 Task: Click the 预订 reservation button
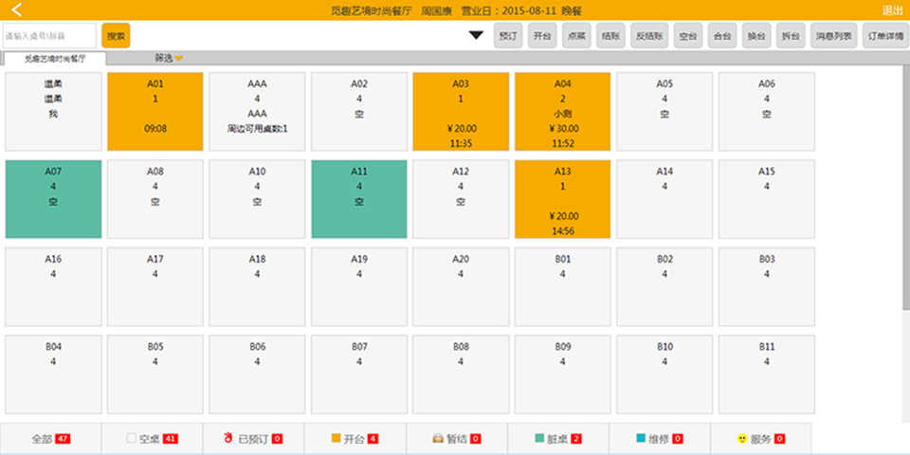tap(508, 35)
